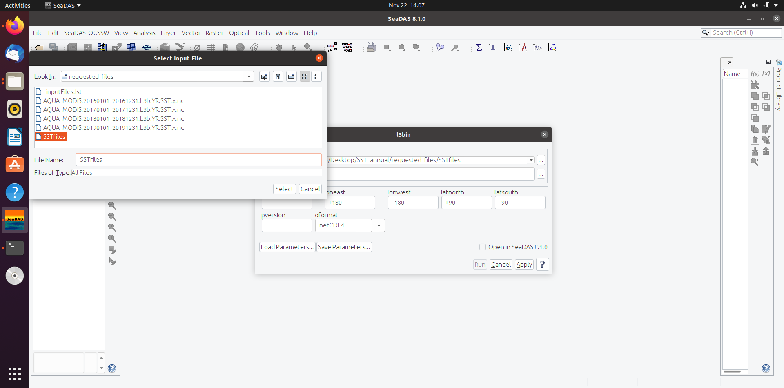784x388 pixels.
Task: Switch file dialog to detailed list view
Action: [x=316, y=76]
